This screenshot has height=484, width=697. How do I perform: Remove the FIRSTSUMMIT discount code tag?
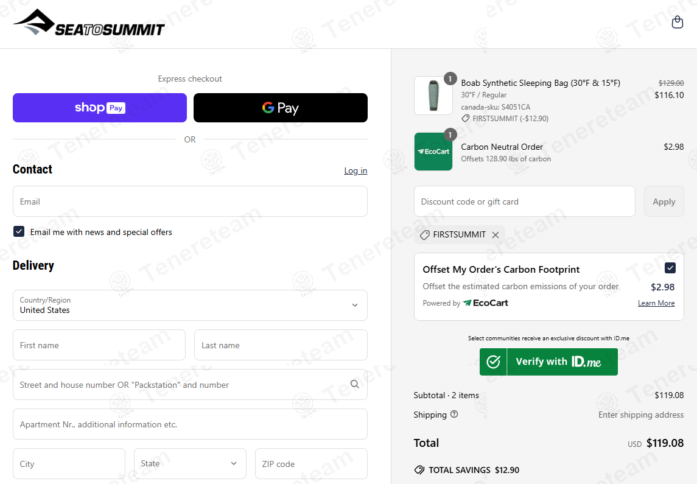(x=496, y=235)
